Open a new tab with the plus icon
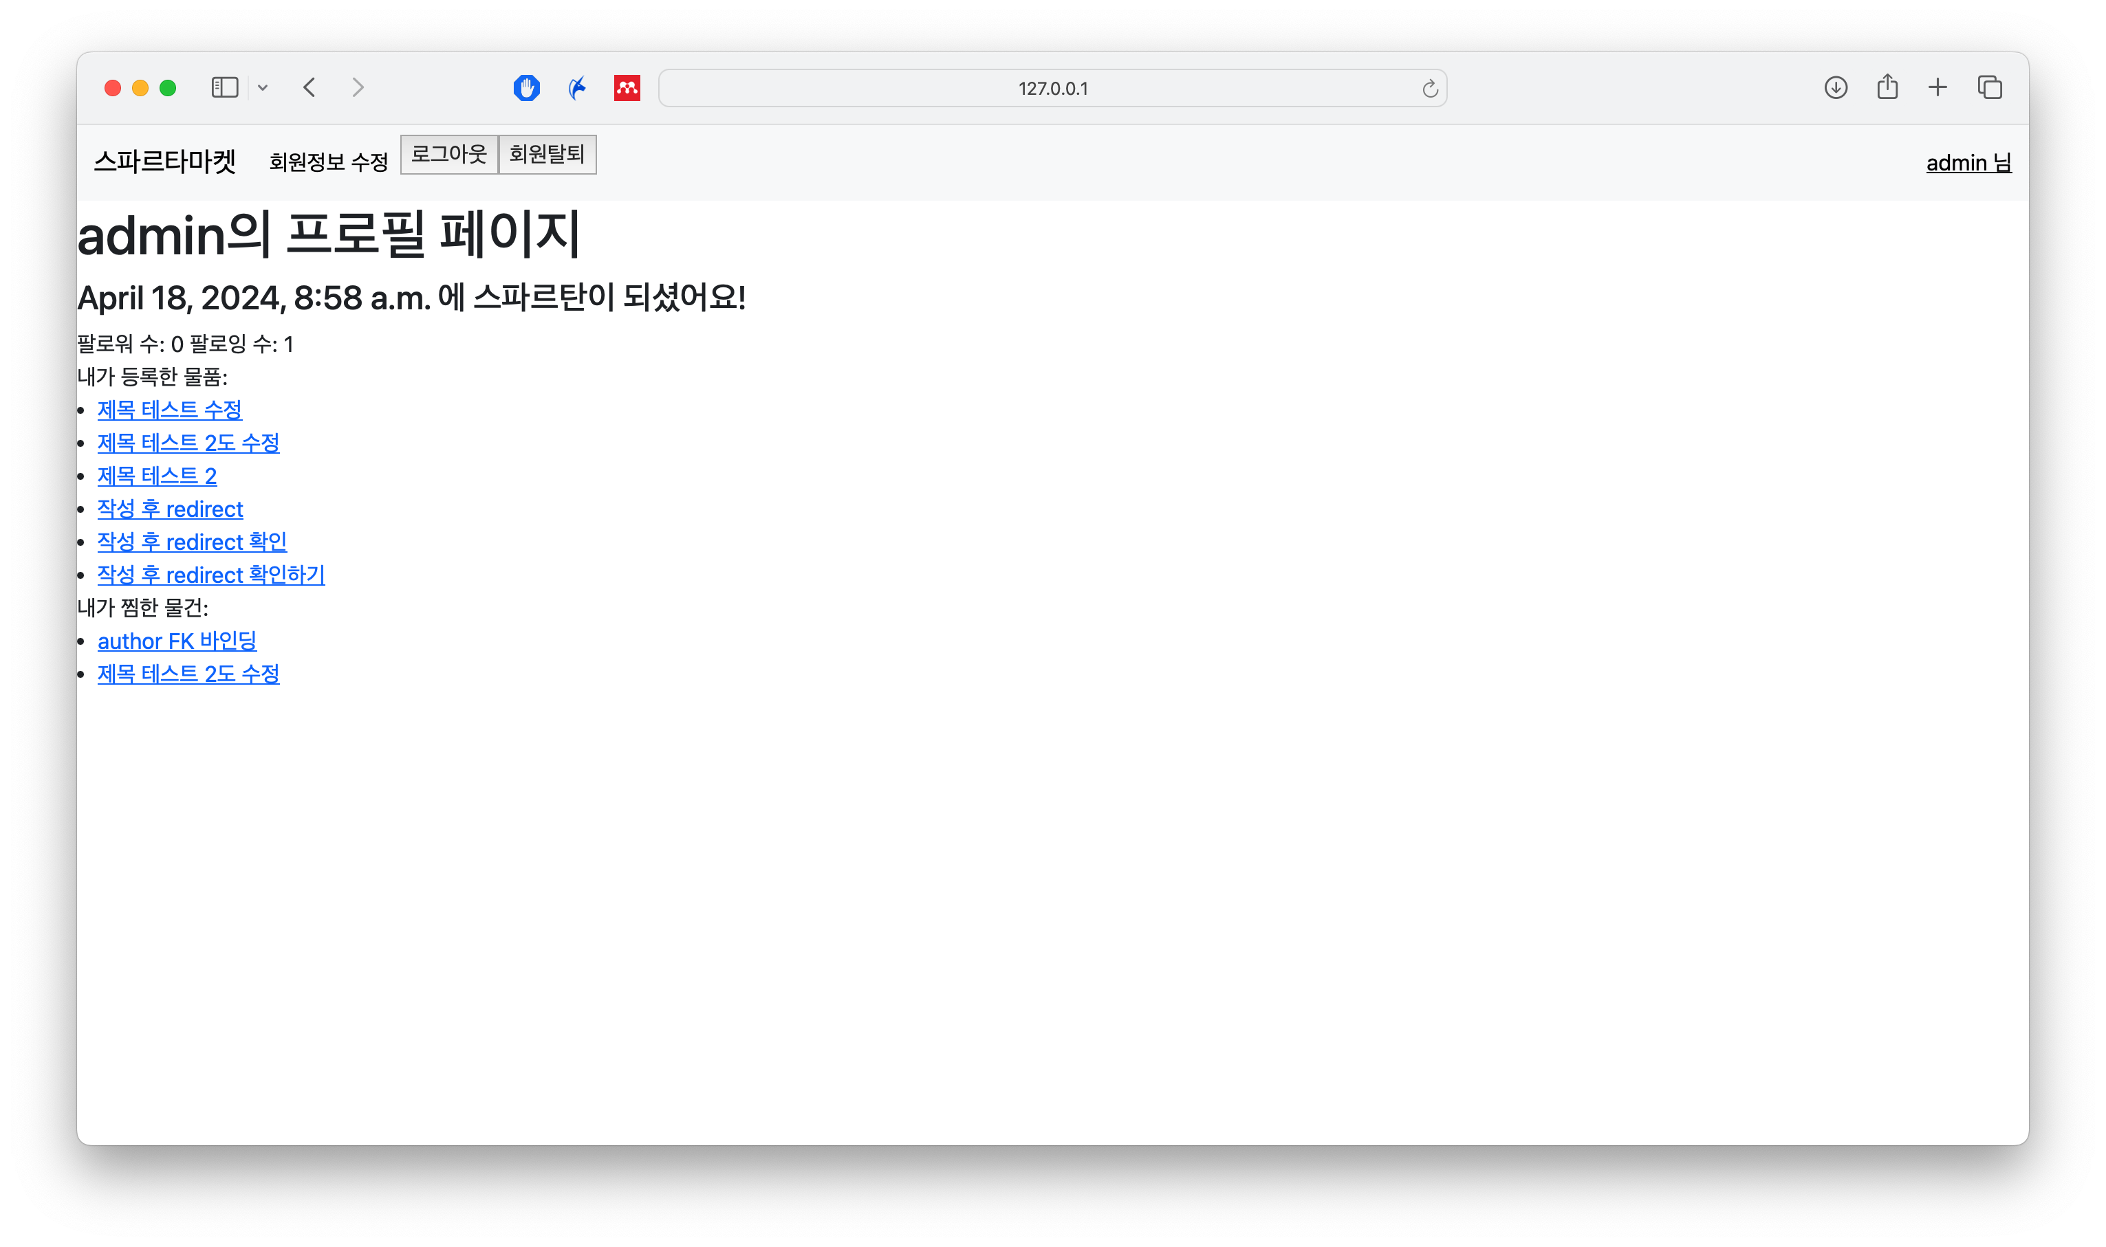 tap(1938, 87)
